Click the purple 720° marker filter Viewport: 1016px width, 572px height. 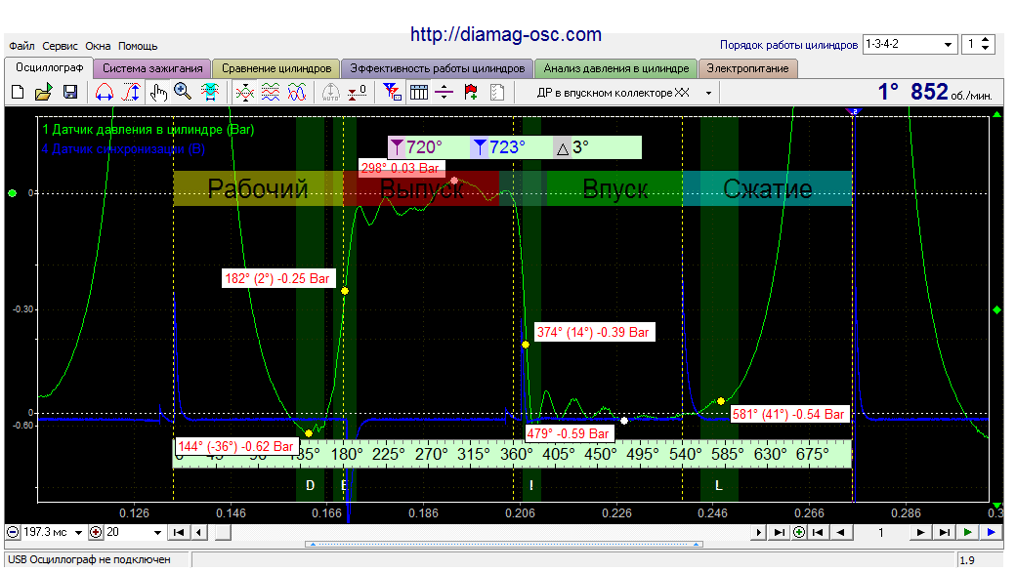[x=416, y=147]
